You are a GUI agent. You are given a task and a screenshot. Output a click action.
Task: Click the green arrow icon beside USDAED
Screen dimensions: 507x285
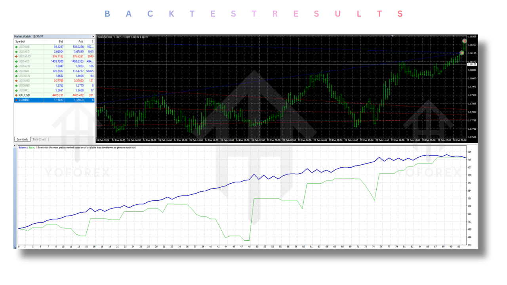click(16, 51)
